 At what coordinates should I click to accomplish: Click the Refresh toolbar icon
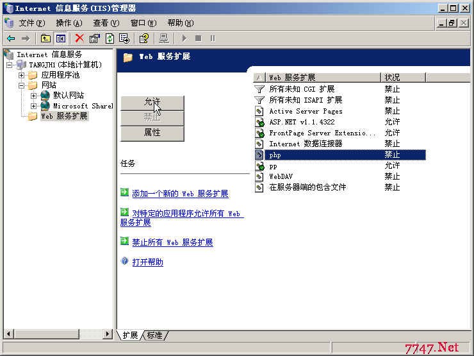pyautogui.click(x=110, y=38)
